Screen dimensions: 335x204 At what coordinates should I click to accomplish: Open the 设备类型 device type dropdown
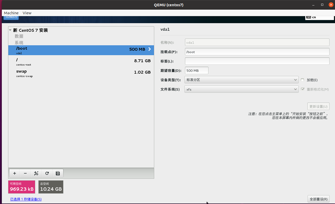(241, 80)
